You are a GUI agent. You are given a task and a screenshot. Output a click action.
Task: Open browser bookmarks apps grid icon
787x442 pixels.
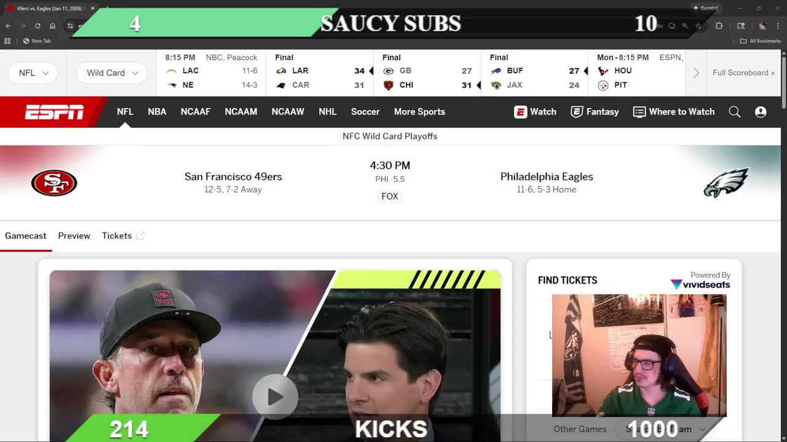(x=7, y=41)
